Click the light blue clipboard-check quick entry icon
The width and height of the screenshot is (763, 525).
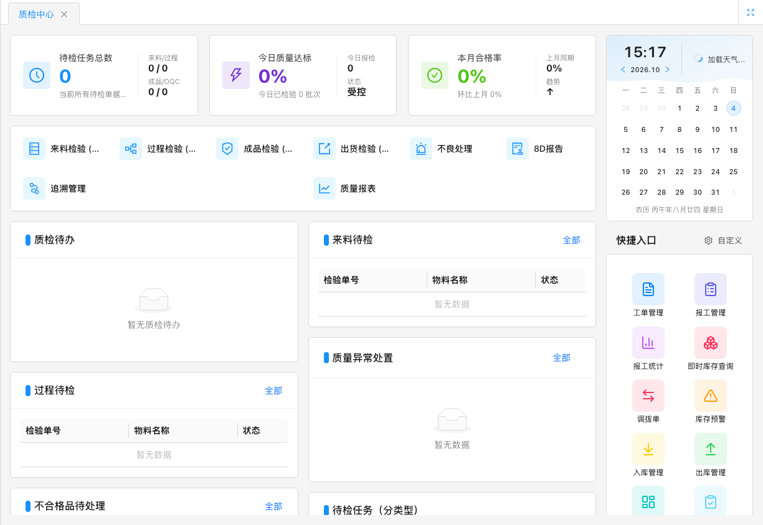[x=711, y=501]
